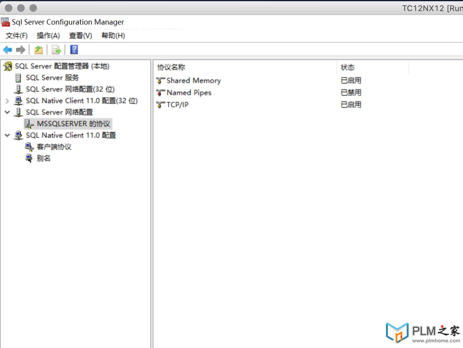Open Help via the question mark icon
This screenshot has height=348, width=463.
pyautogui.click(x=74, y=49)
